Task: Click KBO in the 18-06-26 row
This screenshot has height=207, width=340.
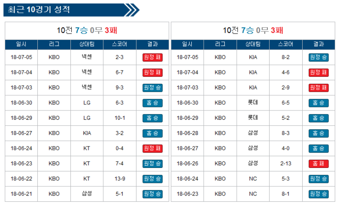Action: click(x=220, y=164)
